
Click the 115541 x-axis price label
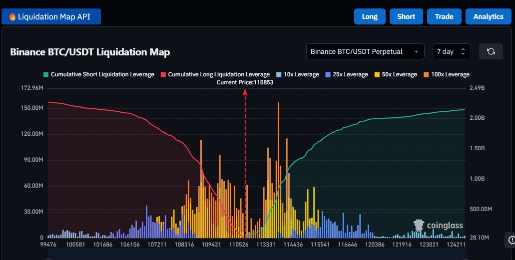pyautogui.click(x=320, y=245)
